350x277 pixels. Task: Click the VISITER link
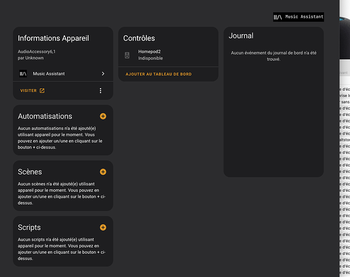[28, 91]
